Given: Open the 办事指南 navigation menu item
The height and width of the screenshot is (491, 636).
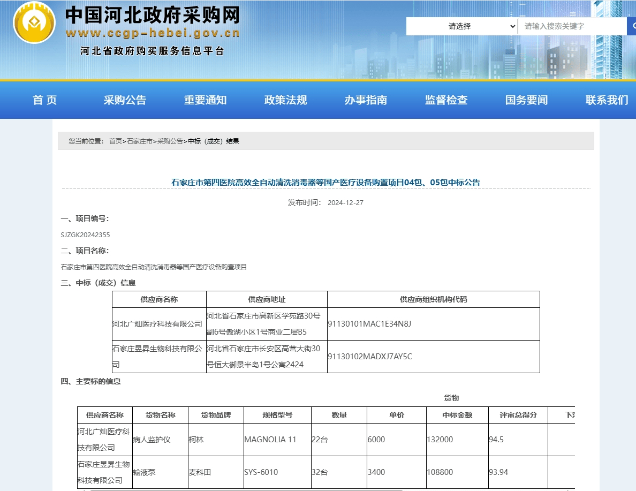Looking at the screenshot, I should (x=366, y=100).
